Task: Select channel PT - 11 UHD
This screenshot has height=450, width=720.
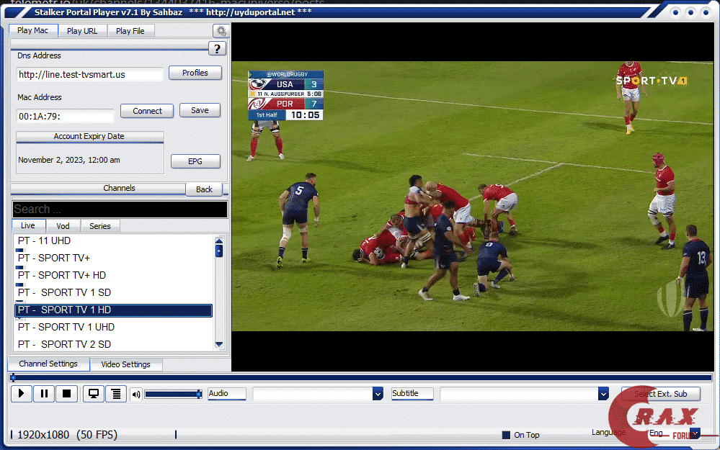Action: (113, 240)
